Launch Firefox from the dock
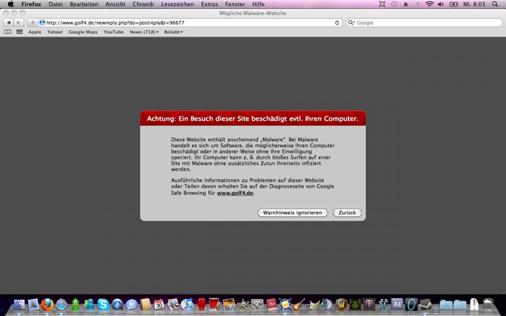Screen dimensions: 506x316 47,304
